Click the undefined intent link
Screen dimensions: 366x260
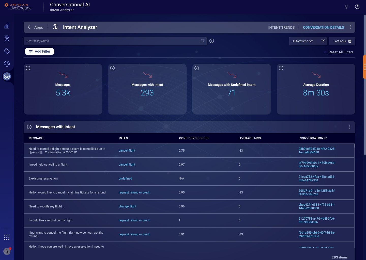tap(125, 178)
